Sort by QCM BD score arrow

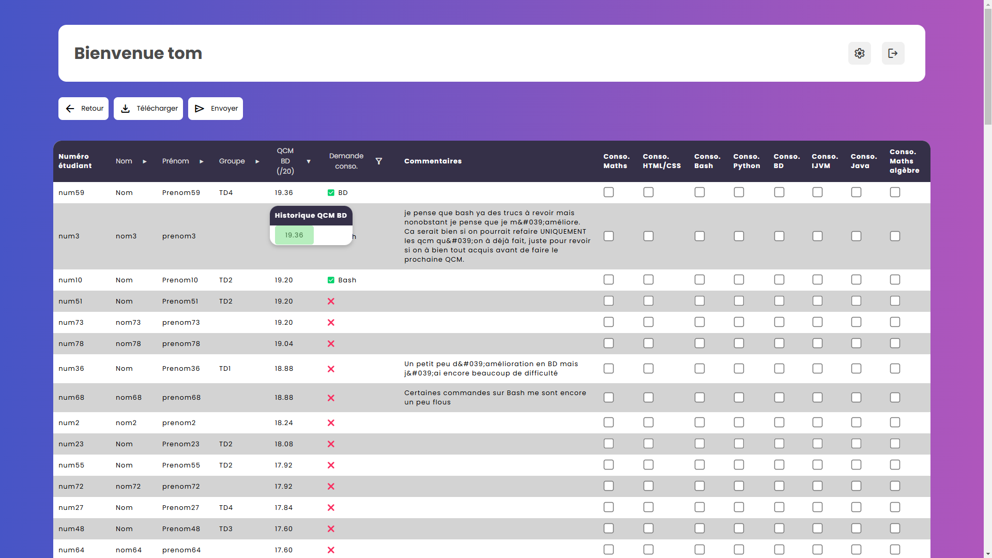(x=309, y=161)
